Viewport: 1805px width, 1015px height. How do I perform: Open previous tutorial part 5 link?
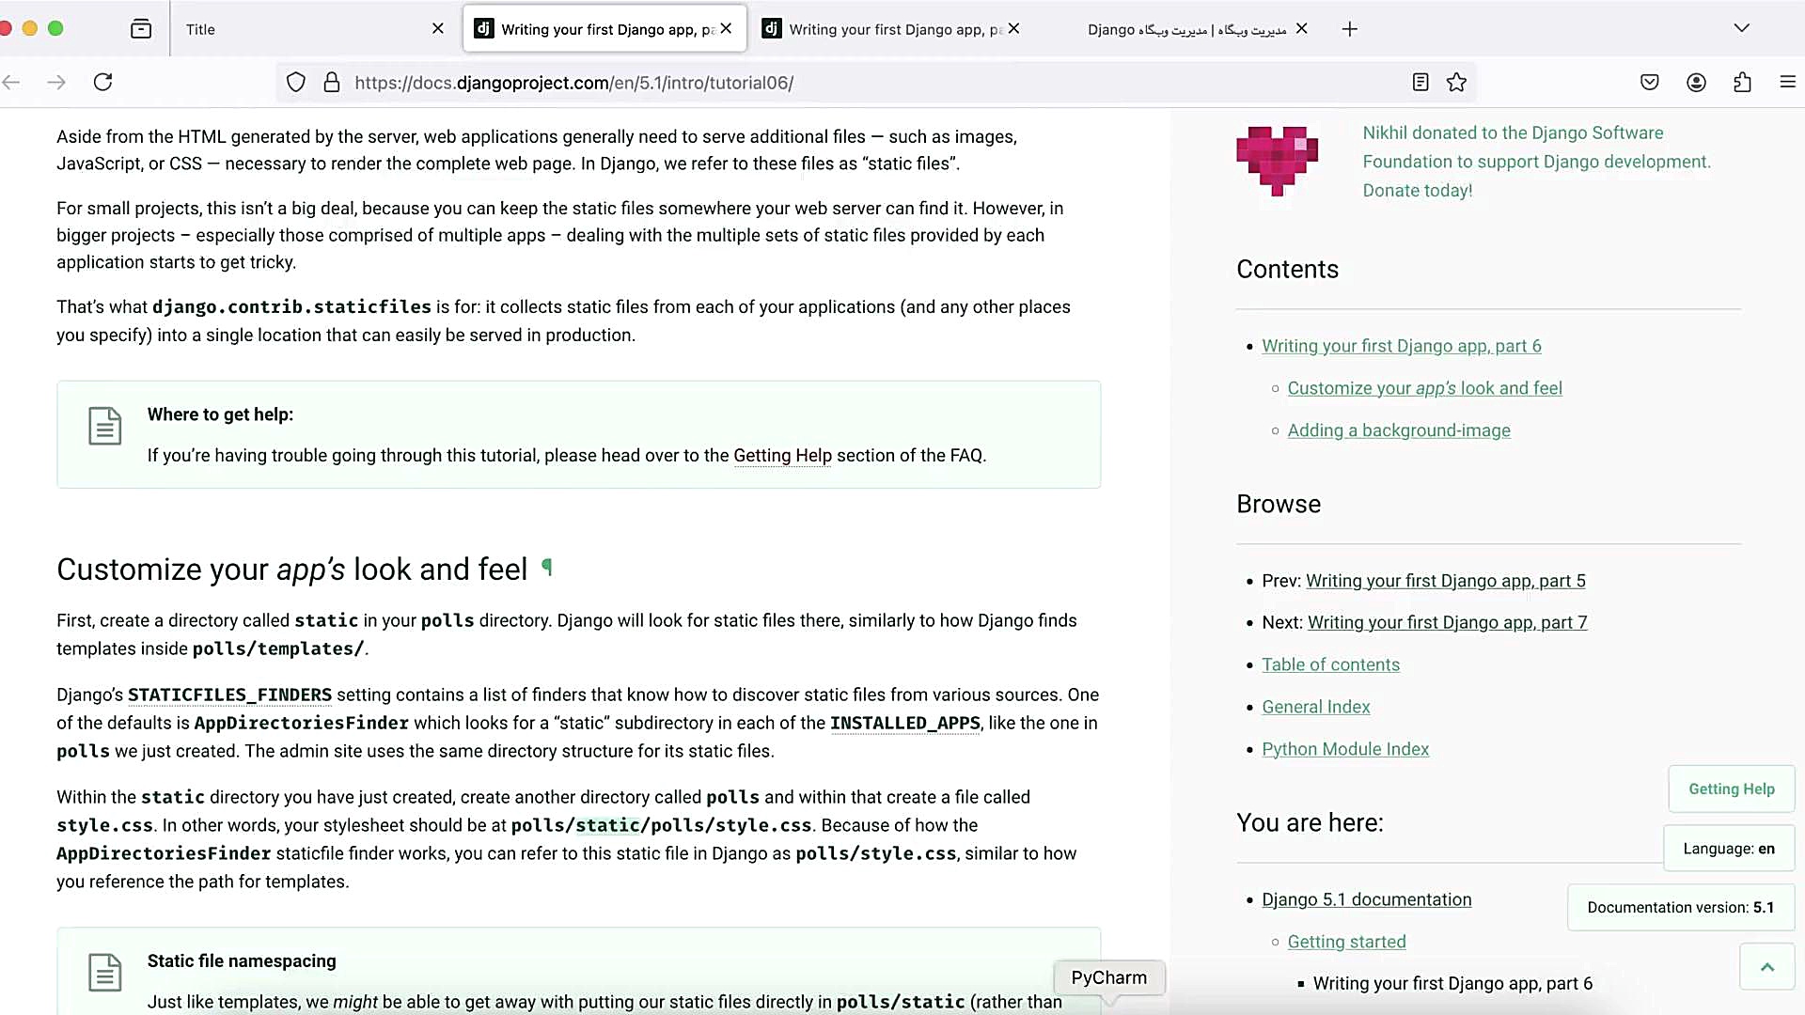(1446, 582)
